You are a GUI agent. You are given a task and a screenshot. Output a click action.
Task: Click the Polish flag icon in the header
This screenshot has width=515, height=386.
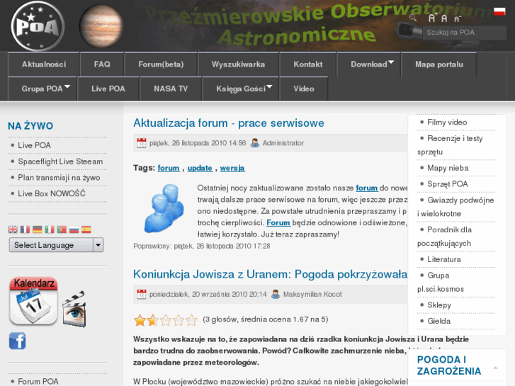(499, 11)
